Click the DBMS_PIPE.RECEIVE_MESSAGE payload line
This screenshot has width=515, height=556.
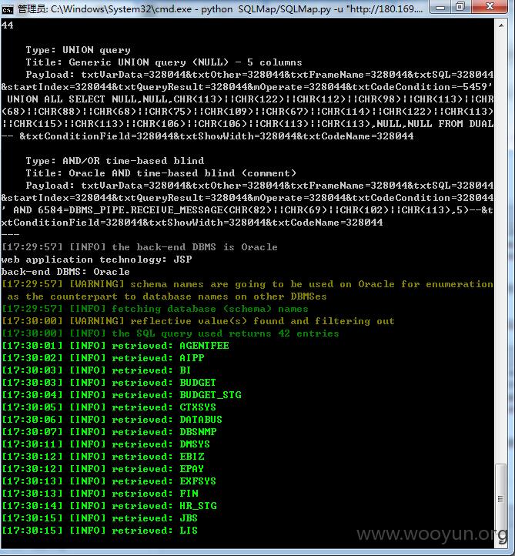tap(247, 210)
